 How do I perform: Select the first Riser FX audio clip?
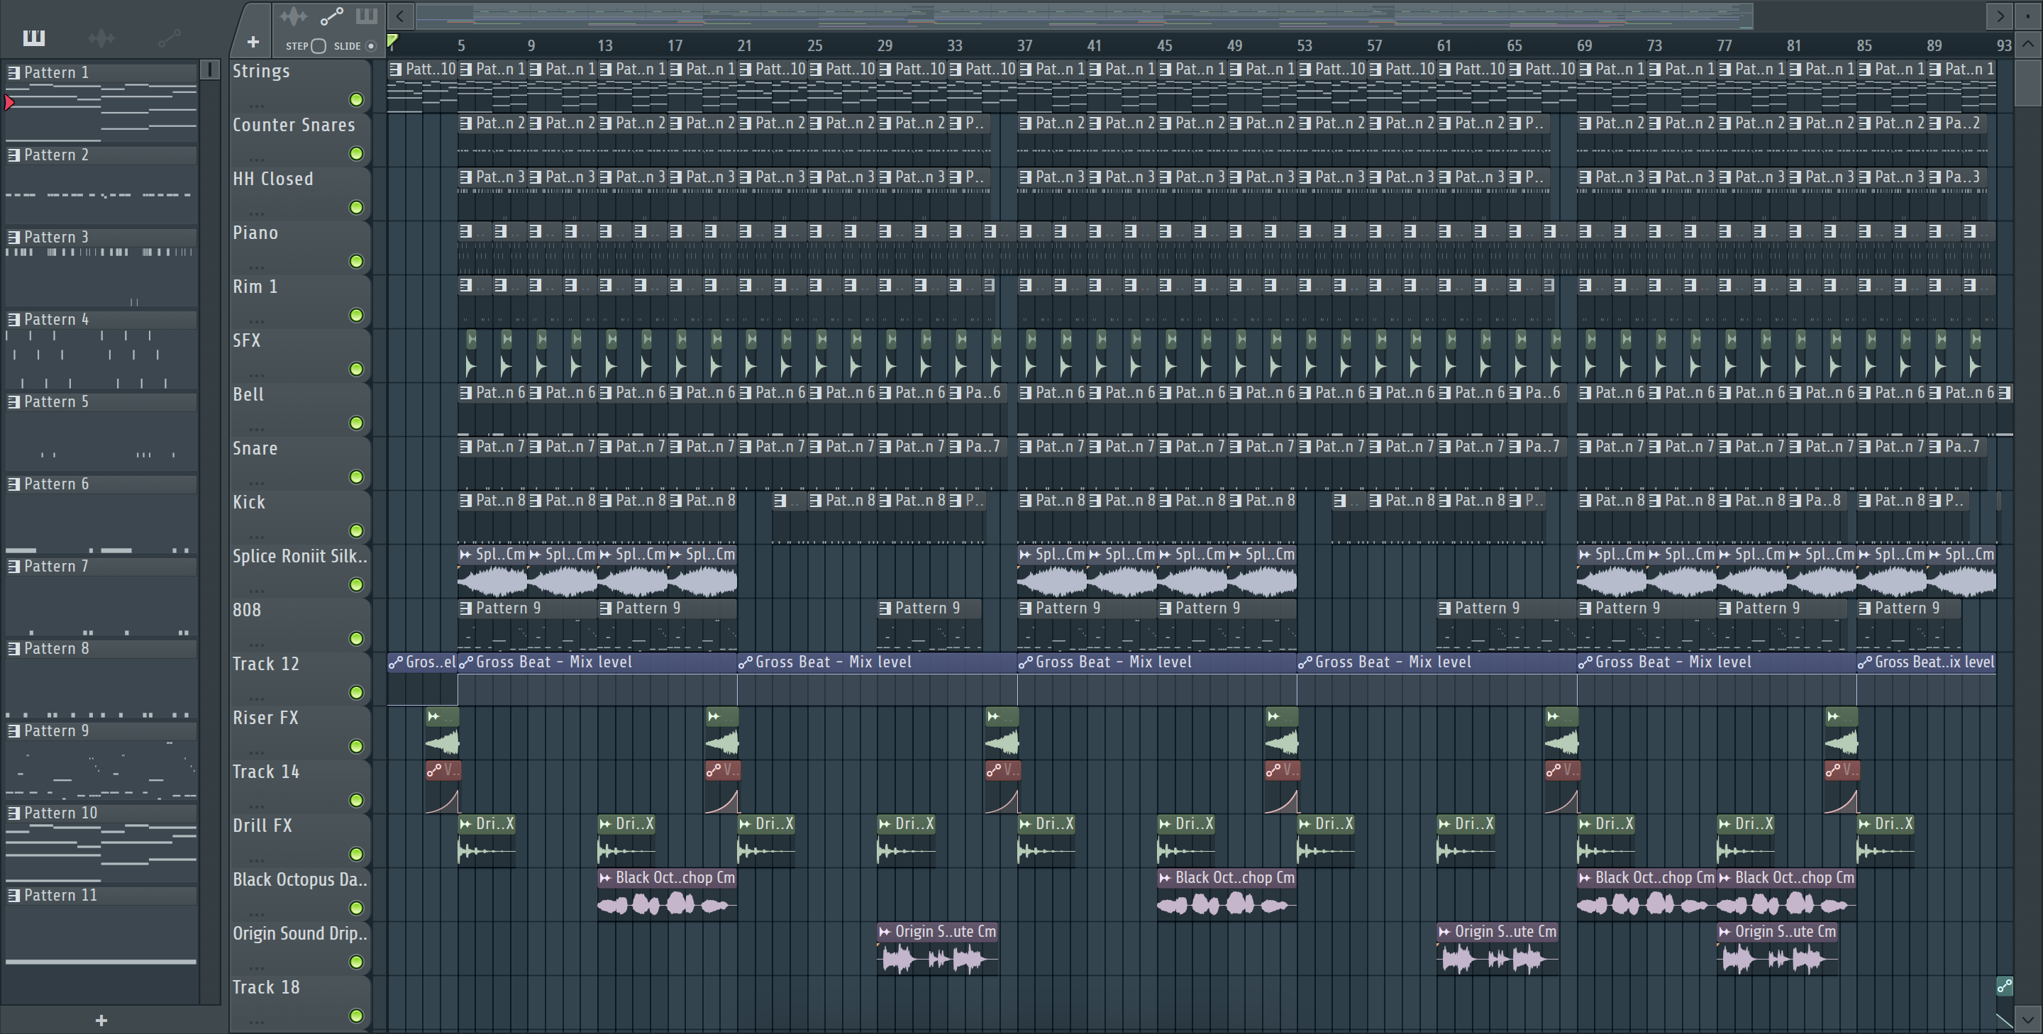[x=442, y=732]
